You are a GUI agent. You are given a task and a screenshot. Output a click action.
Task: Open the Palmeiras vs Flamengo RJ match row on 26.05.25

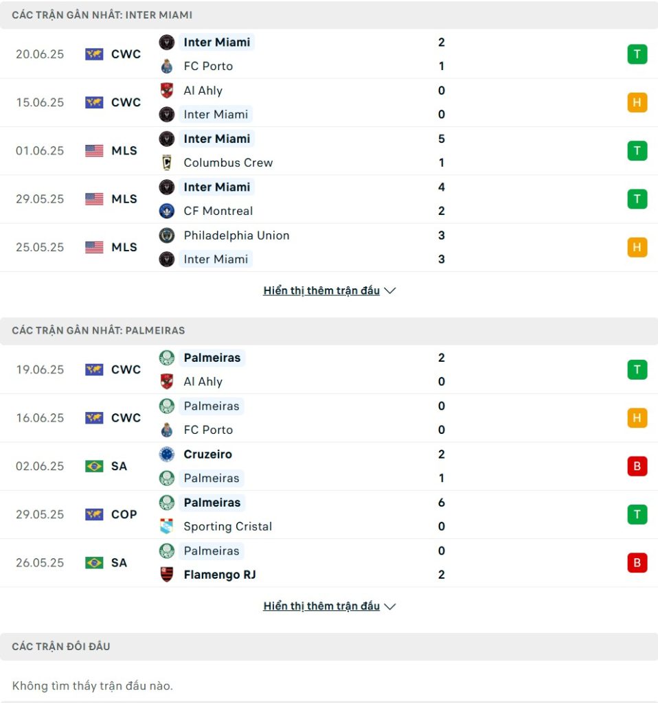click(329, 563)
